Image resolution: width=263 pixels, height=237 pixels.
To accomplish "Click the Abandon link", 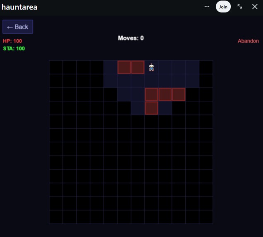I will pos(248,41).
